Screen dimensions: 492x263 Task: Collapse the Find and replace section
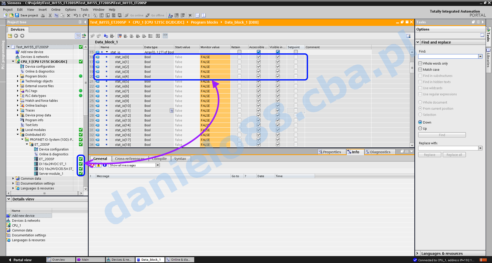[418, 42]
